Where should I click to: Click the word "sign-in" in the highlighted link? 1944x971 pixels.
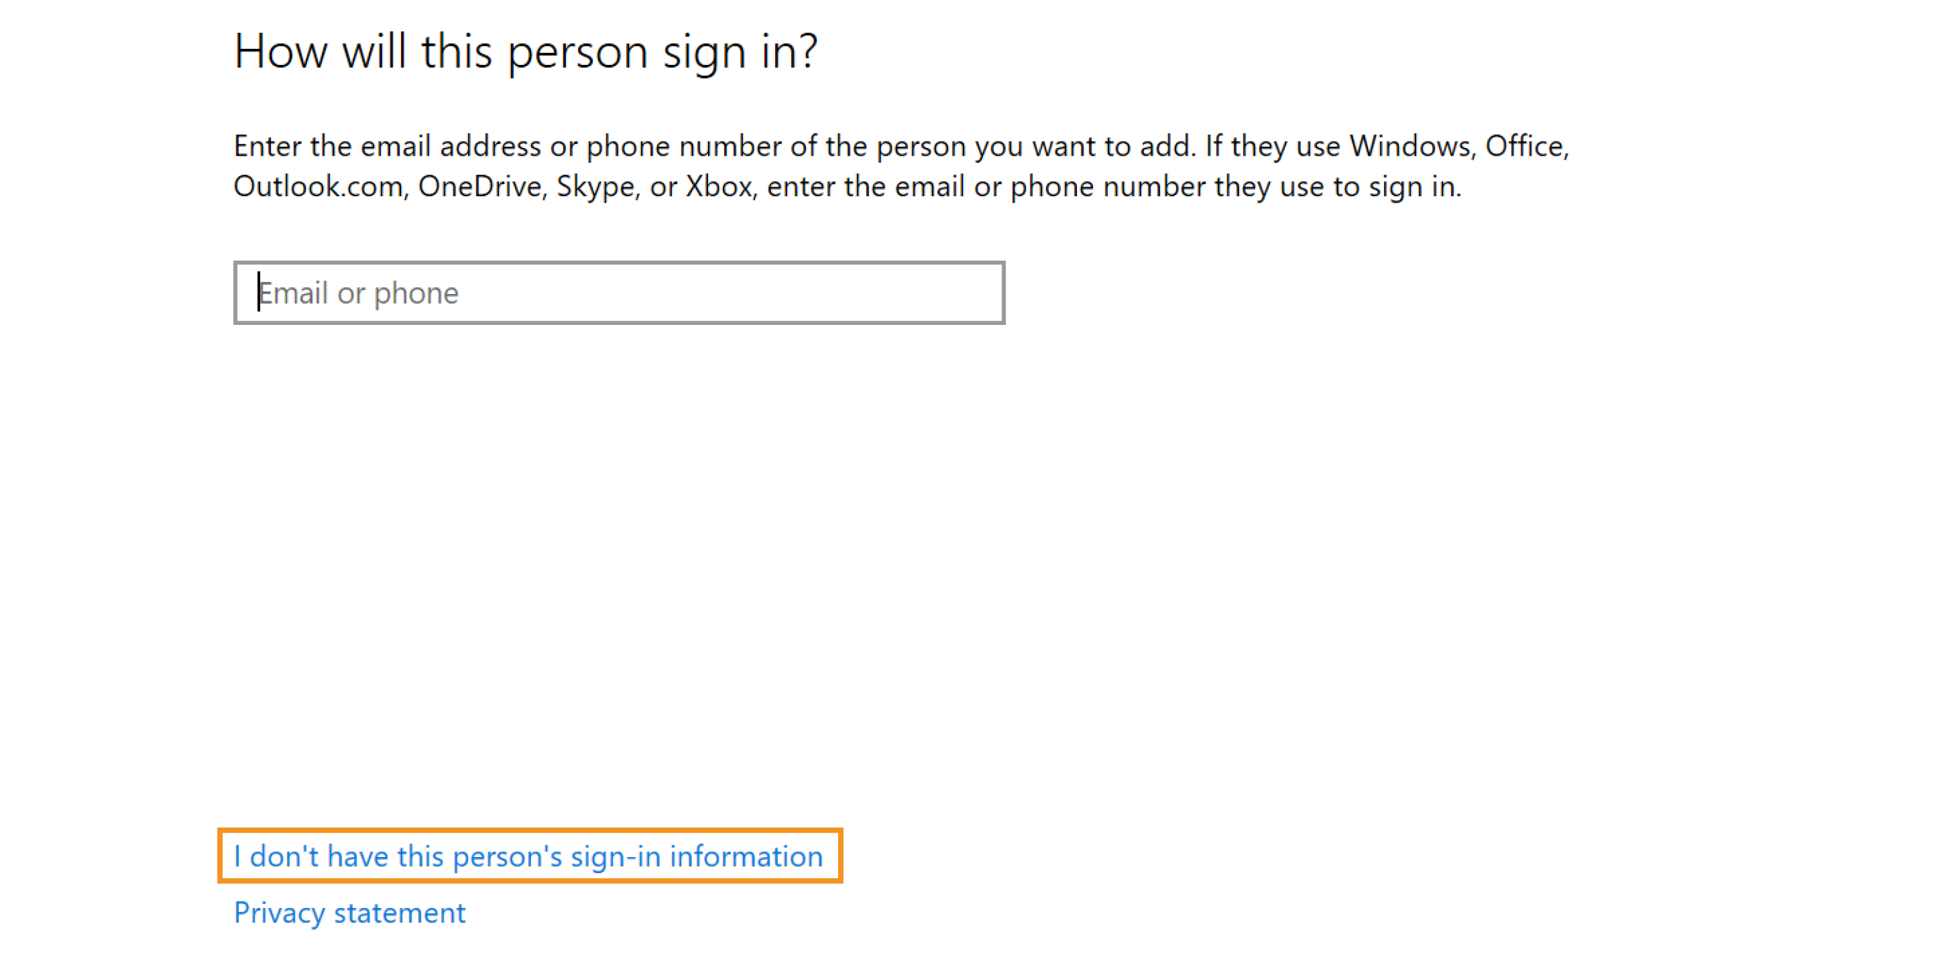[615, 856]
